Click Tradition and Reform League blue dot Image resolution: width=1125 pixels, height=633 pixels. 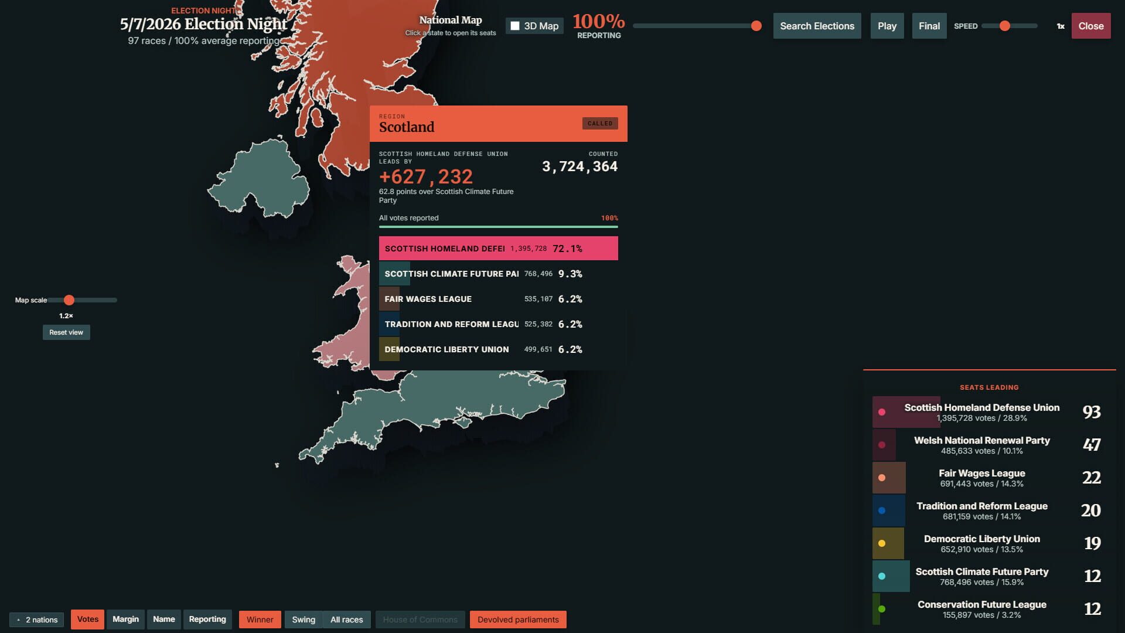coord(882,511)
